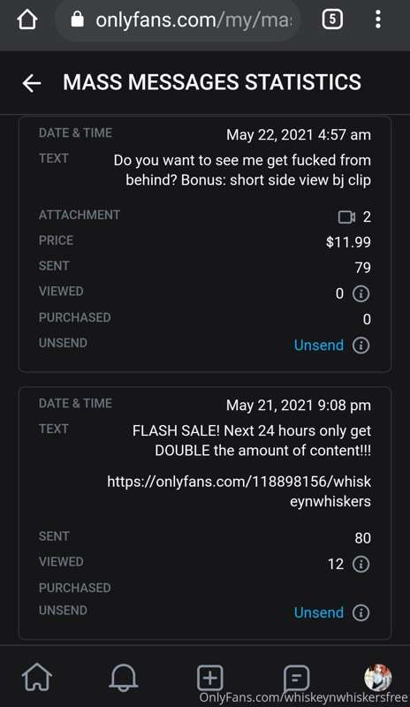410x707 pixels.
Task: Show info about Viewed count 12
Action: [x=361, y=564]
